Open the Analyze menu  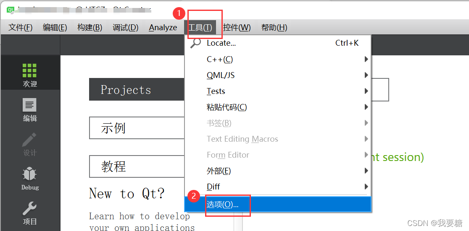click(x=163, y=27)
